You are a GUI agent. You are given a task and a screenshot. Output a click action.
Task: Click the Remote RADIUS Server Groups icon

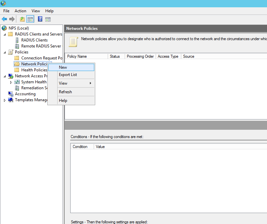click(x=17, y=46)
